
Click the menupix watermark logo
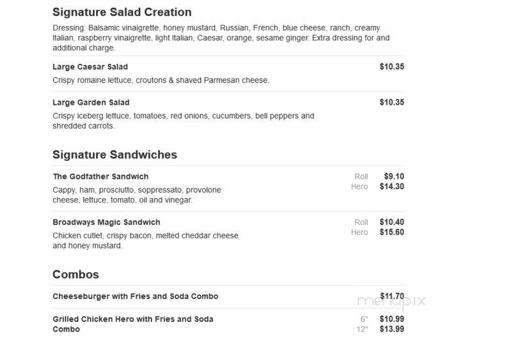[x=391, y=301]
